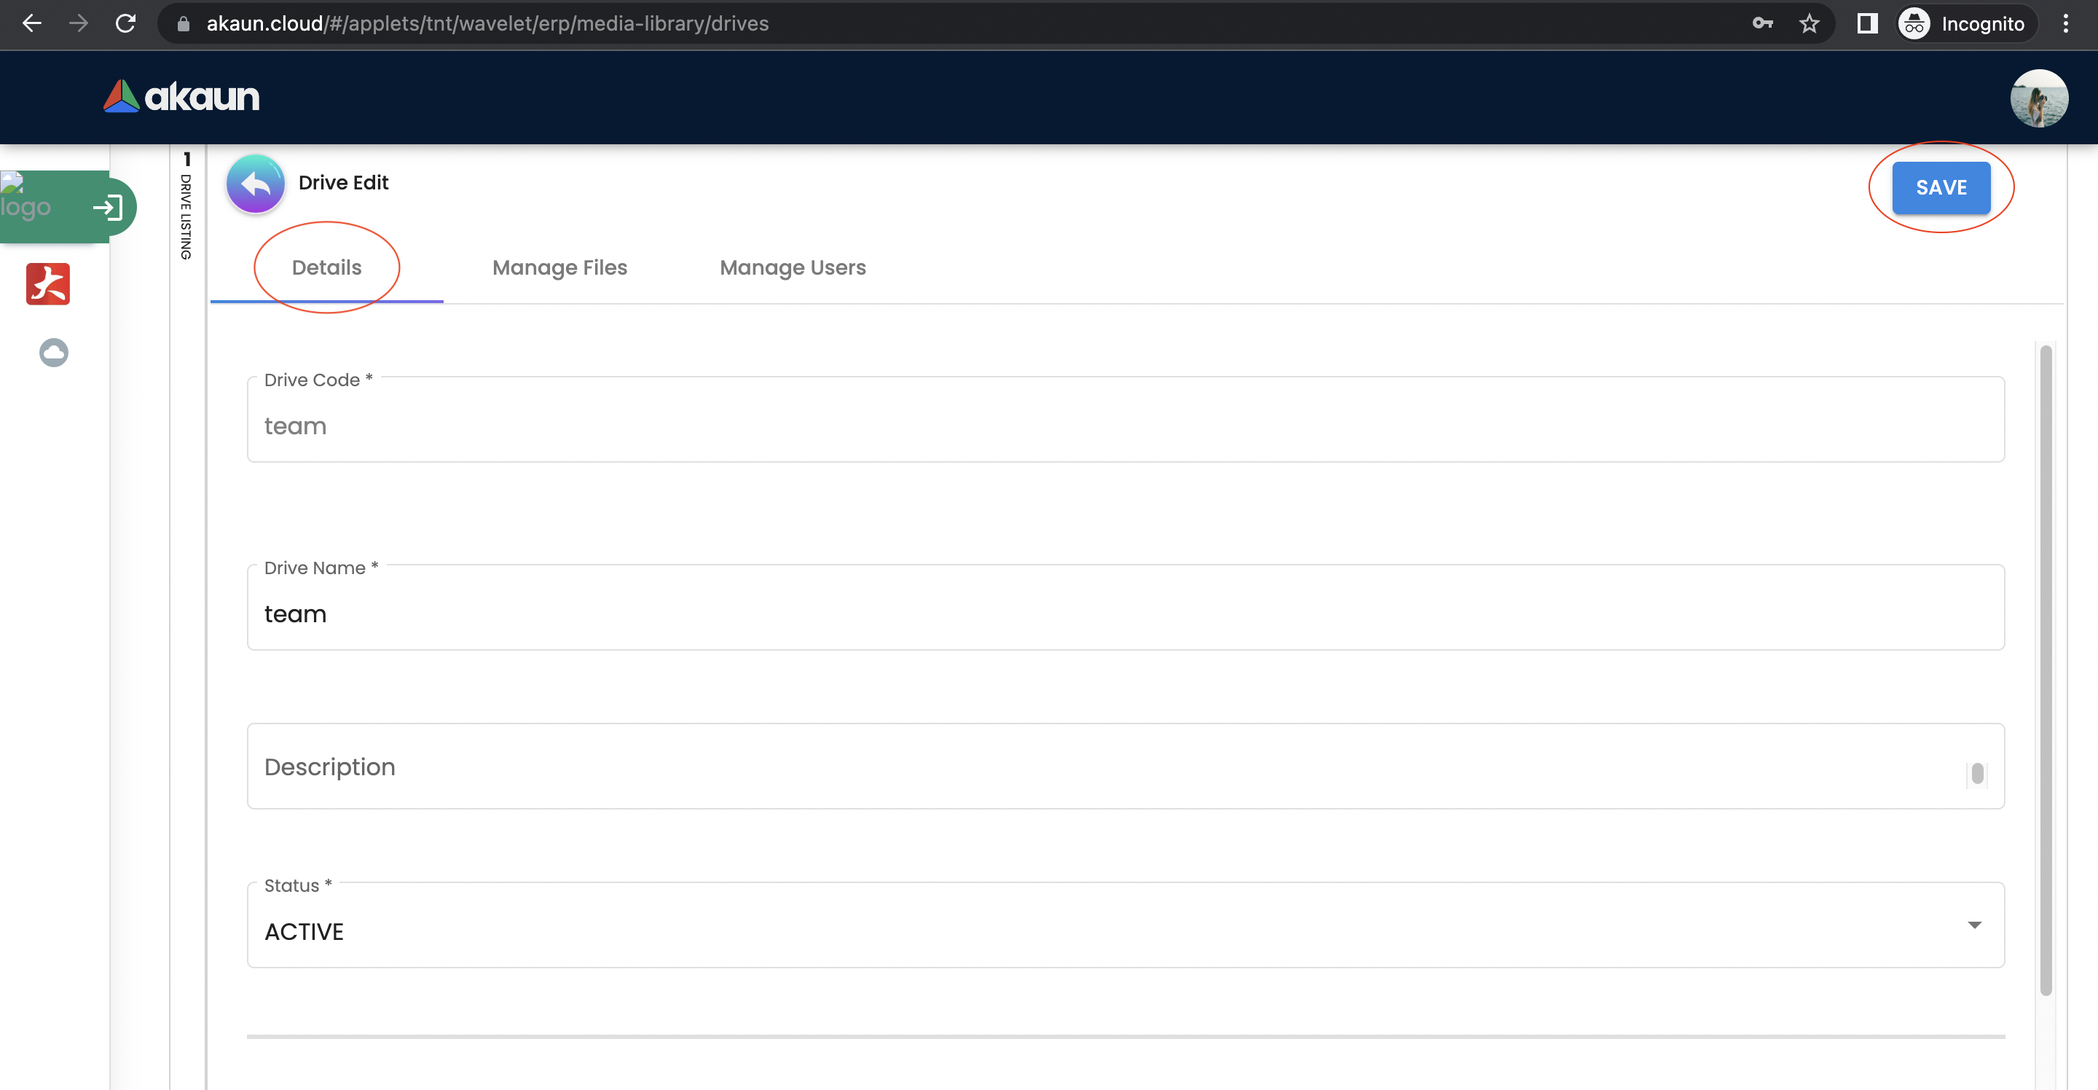The width and height of the screenshot is (2098, 1090).
Task: Click the SAVE button
Action: click(x=1941, y=188)
